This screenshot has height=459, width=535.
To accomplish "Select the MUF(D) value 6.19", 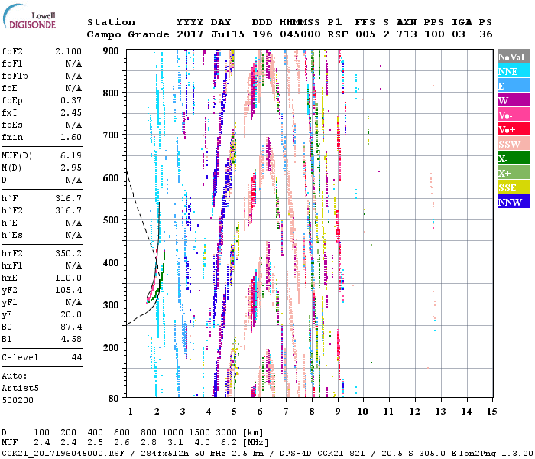I will [x=70, y=155].
